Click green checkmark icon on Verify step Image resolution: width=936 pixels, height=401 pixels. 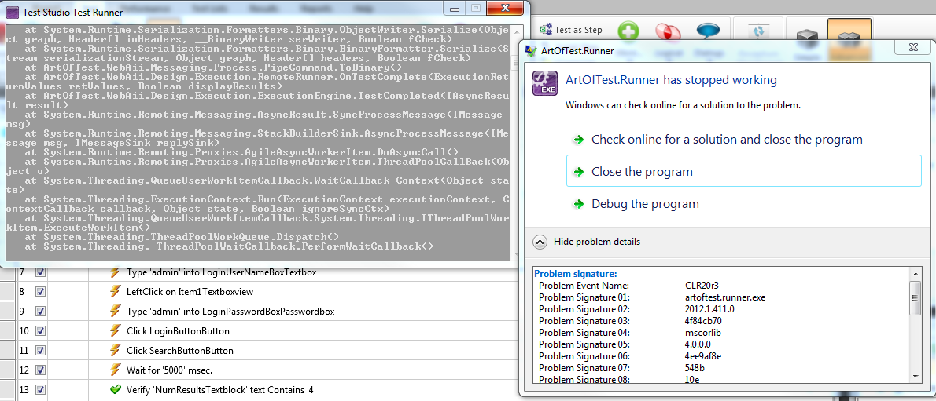click(x=115, y=390)
